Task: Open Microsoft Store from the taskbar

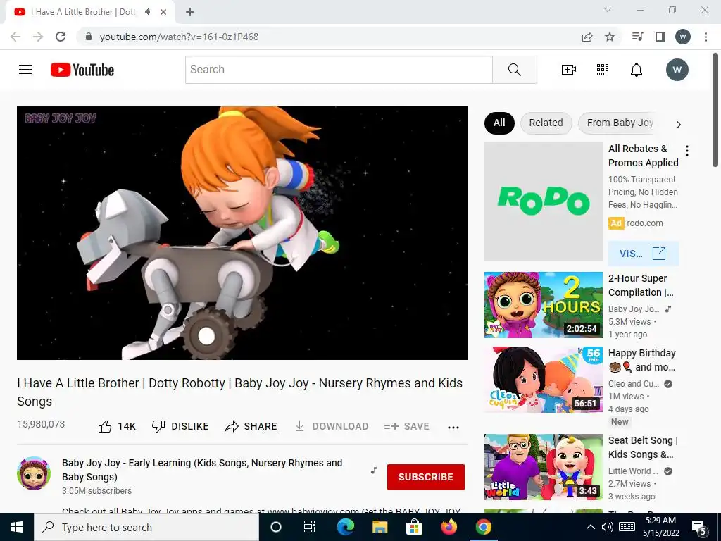Action: pyautogui.click(x=414, y=527)
